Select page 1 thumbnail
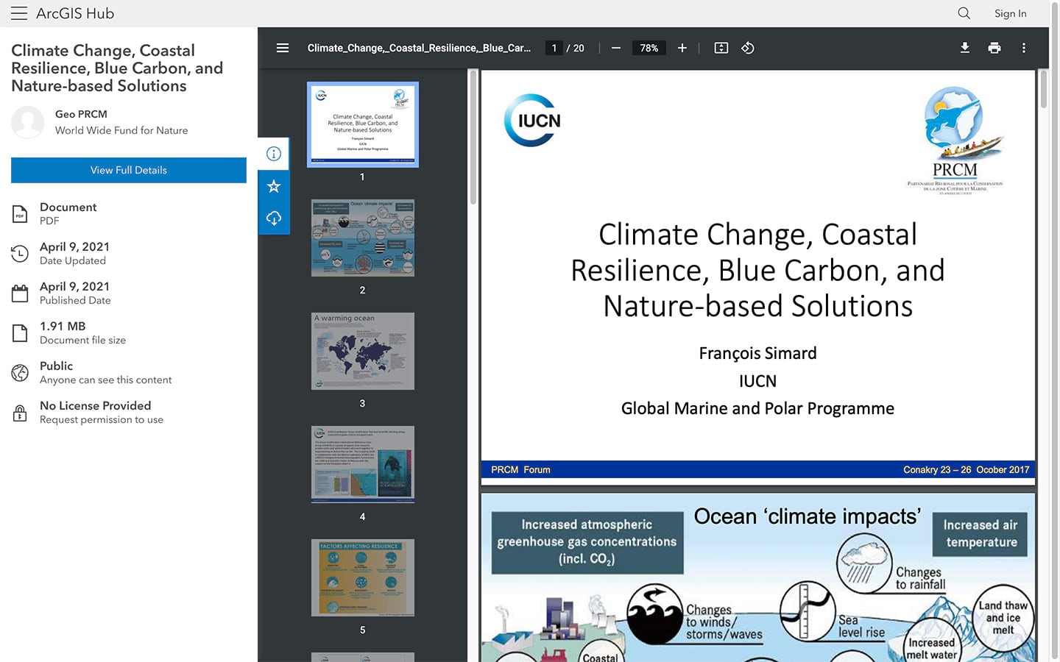This screenshot has height=662, width=1060. click(363, 124)
